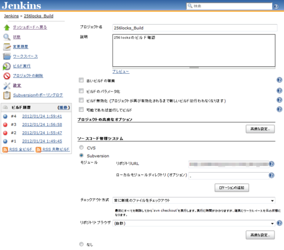This screenshot has width=284, height=250.
Task: Click the description text area
Action: 194,50
